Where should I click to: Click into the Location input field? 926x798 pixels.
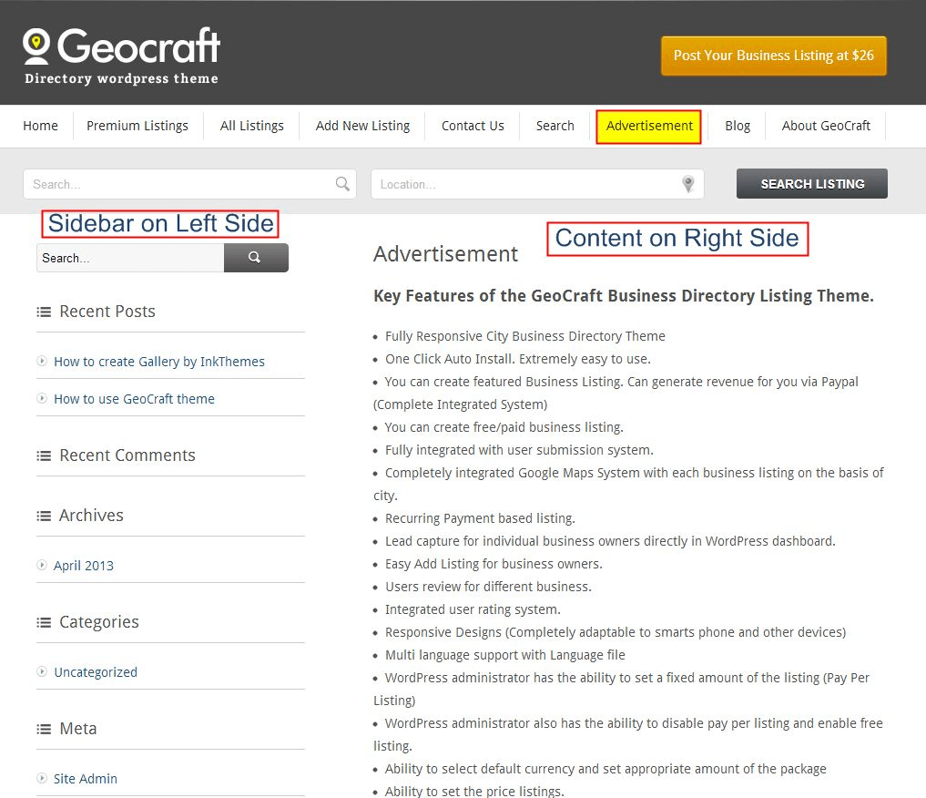537,184
